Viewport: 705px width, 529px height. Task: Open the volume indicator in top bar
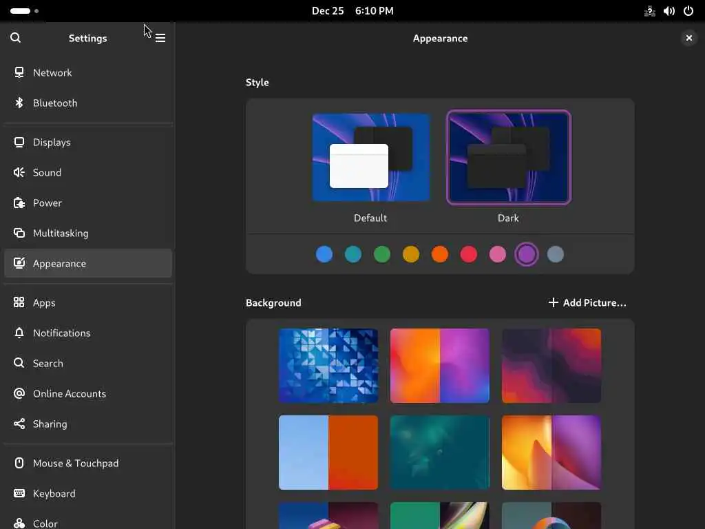pyautogui.click(x=669, y=11)
